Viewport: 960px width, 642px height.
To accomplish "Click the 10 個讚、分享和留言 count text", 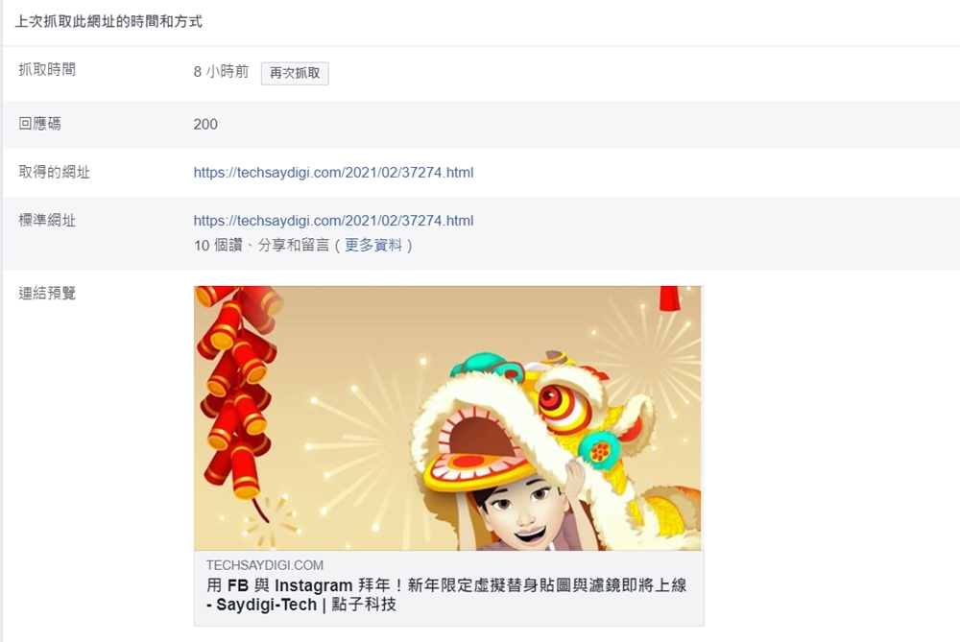I will click(x=261, y=246).
